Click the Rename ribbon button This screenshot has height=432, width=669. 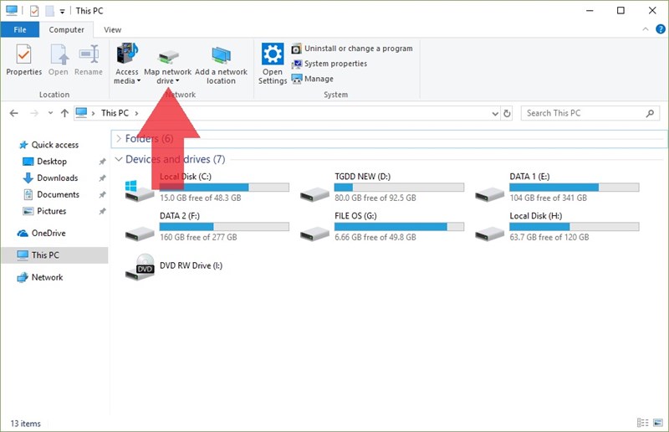point(89,59)
